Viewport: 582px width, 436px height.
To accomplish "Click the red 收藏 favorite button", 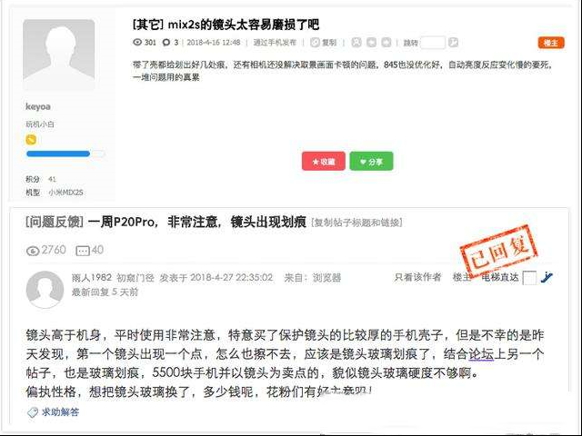I will 324,162.
